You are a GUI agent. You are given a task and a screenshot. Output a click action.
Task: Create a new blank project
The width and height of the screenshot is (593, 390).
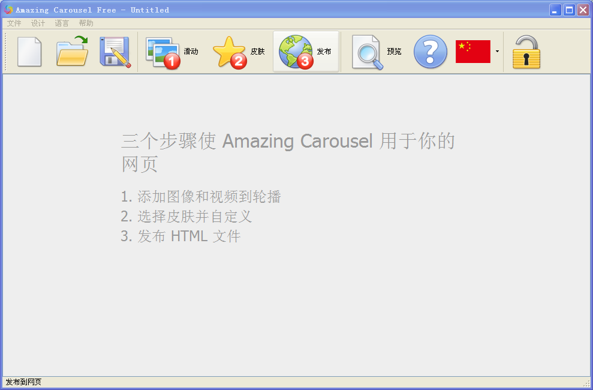pos(29,52)
